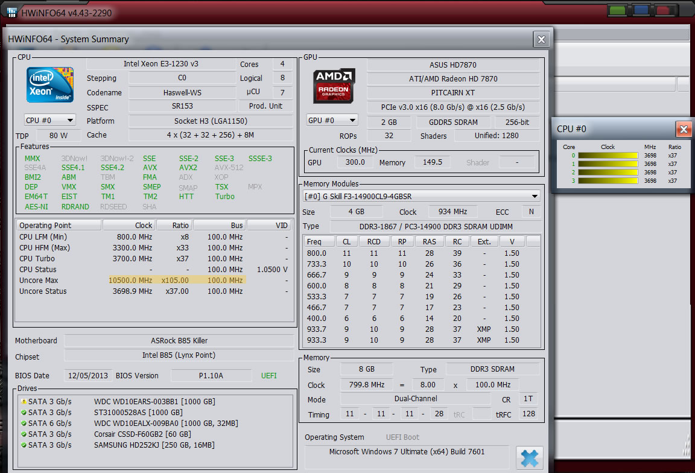Click the AMD Radeon Graphics logo
This screenshot has height=473, width=695.
click(333, 86)
